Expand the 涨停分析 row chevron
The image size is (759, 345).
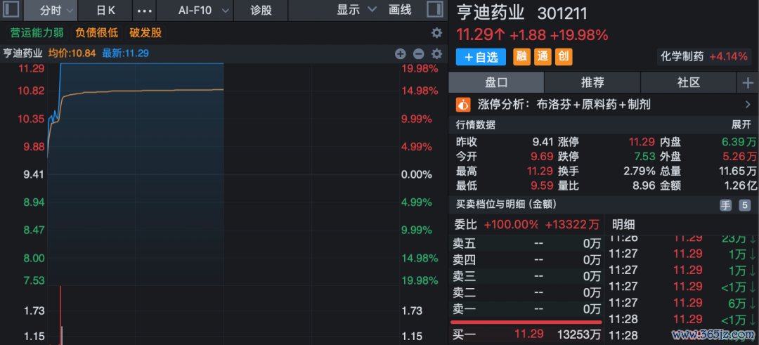[x=748, y=104]
